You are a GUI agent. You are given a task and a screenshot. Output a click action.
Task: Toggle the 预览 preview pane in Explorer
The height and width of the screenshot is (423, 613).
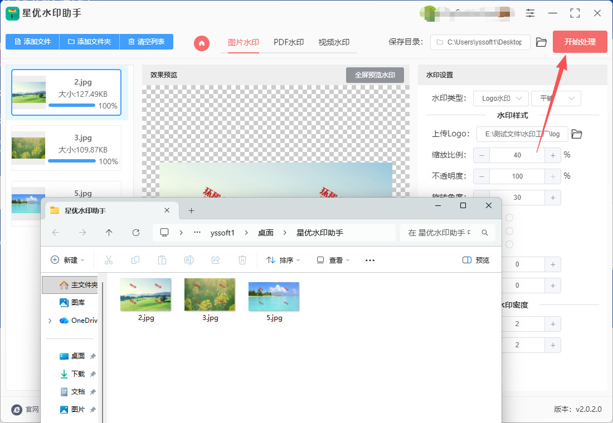point(476,260)
